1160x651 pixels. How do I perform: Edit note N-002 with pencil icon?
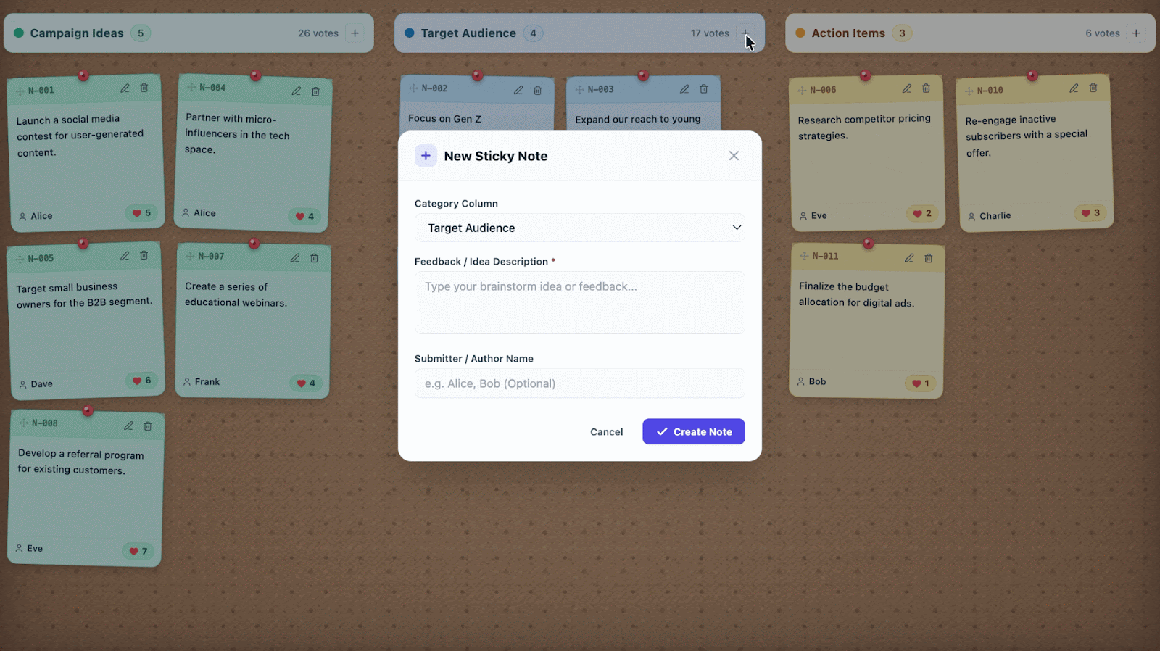(518, 91)
